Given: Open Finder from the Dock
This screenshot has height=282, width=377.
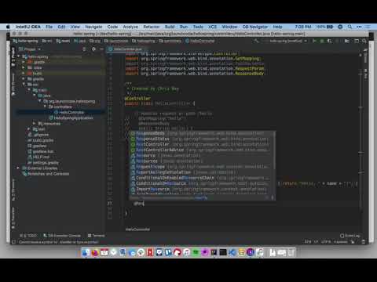Looking at the screenshot, I should click(86, 252).
